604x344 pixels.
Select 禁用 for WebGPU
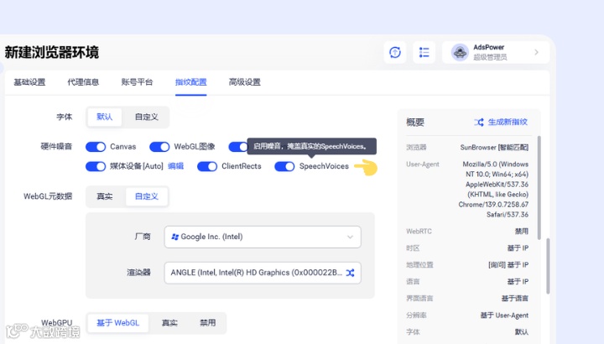pyautogui.click(x=208, y=323)
